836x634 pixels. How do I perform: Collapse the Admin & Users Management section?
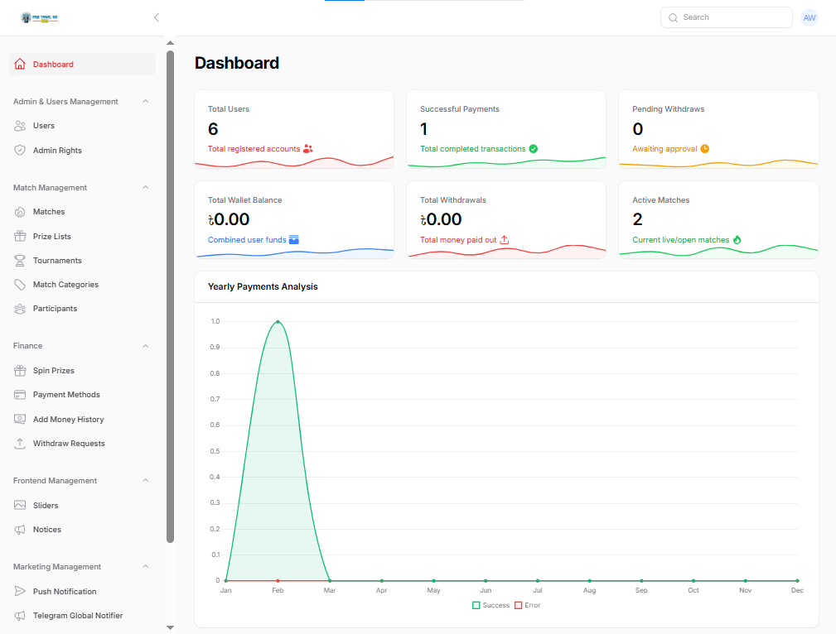(x=146, y=102)
